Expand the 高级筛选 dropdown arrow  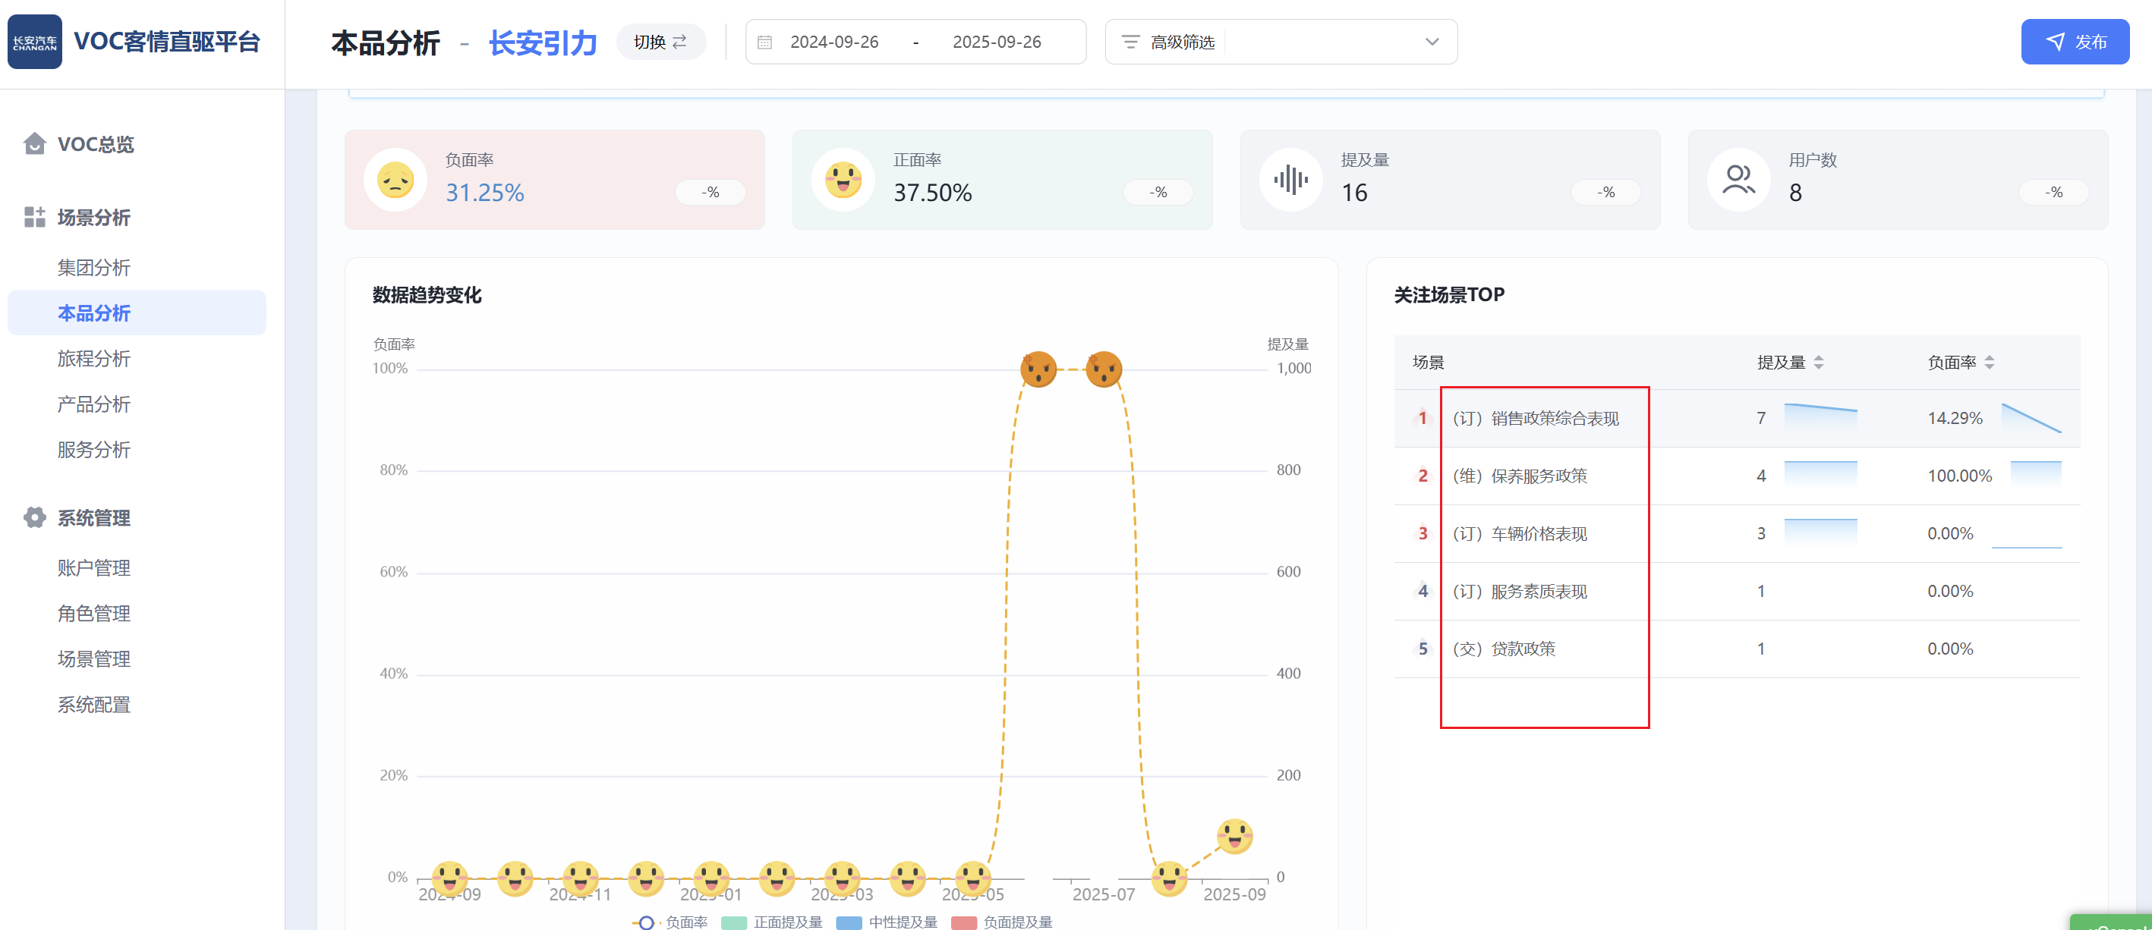(x=1432, y=42)
